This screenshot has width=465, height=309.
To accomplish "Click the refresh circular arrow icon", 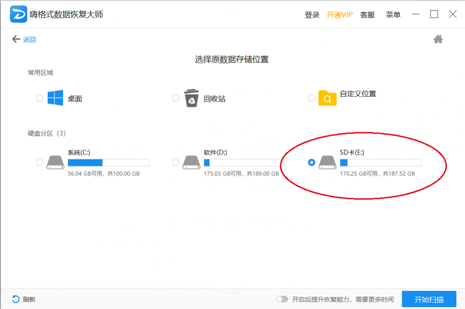I will click(16, 299).
